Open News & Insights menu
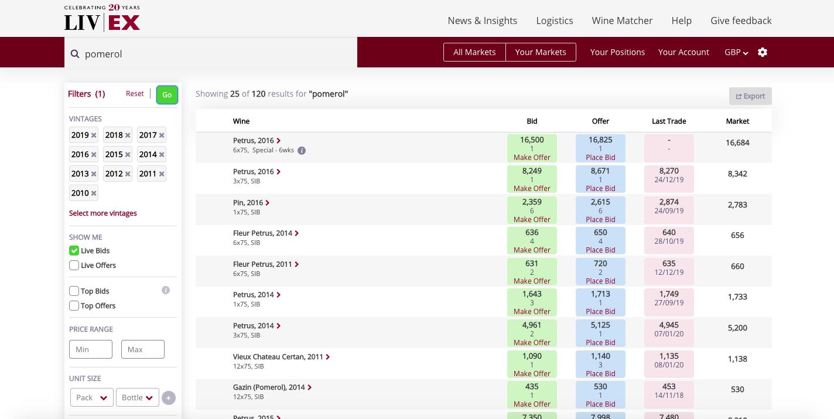Viewport: 834px width, 419px height. point(483,21)
